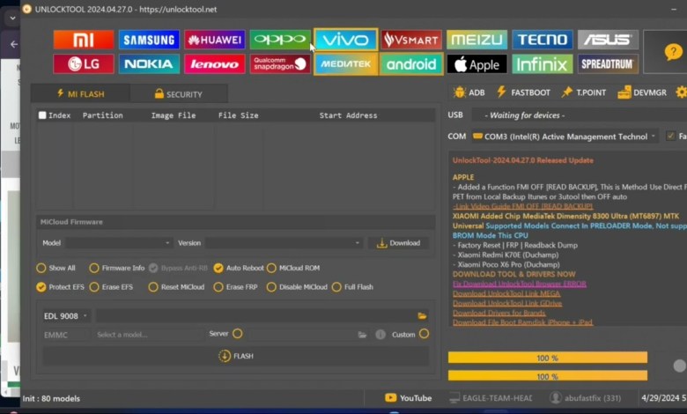Viewport: 687px width, 414px height.
Task: Open Fix Download UnlockTool Browser ERROR link
Action: coord(519,284)
